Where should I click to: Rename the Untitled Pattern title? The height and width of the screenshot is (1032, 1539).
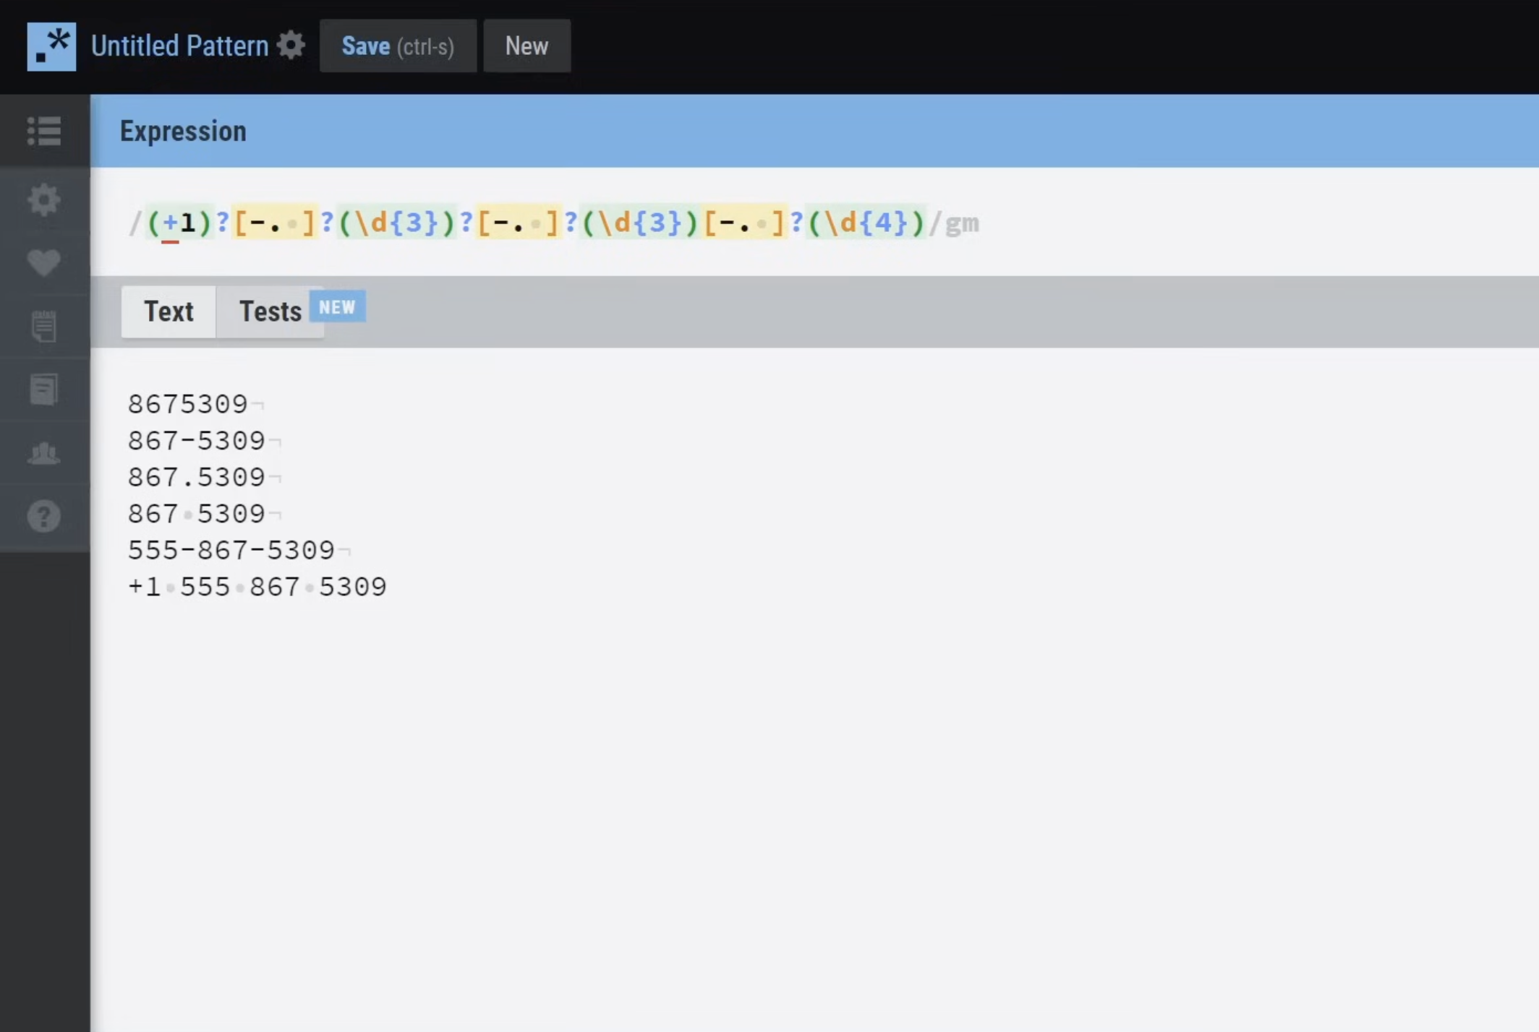(178, 45)
